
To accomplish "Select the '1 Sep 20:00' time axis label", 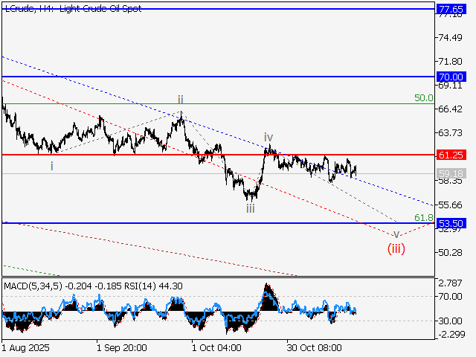I will tap(121, 347).
